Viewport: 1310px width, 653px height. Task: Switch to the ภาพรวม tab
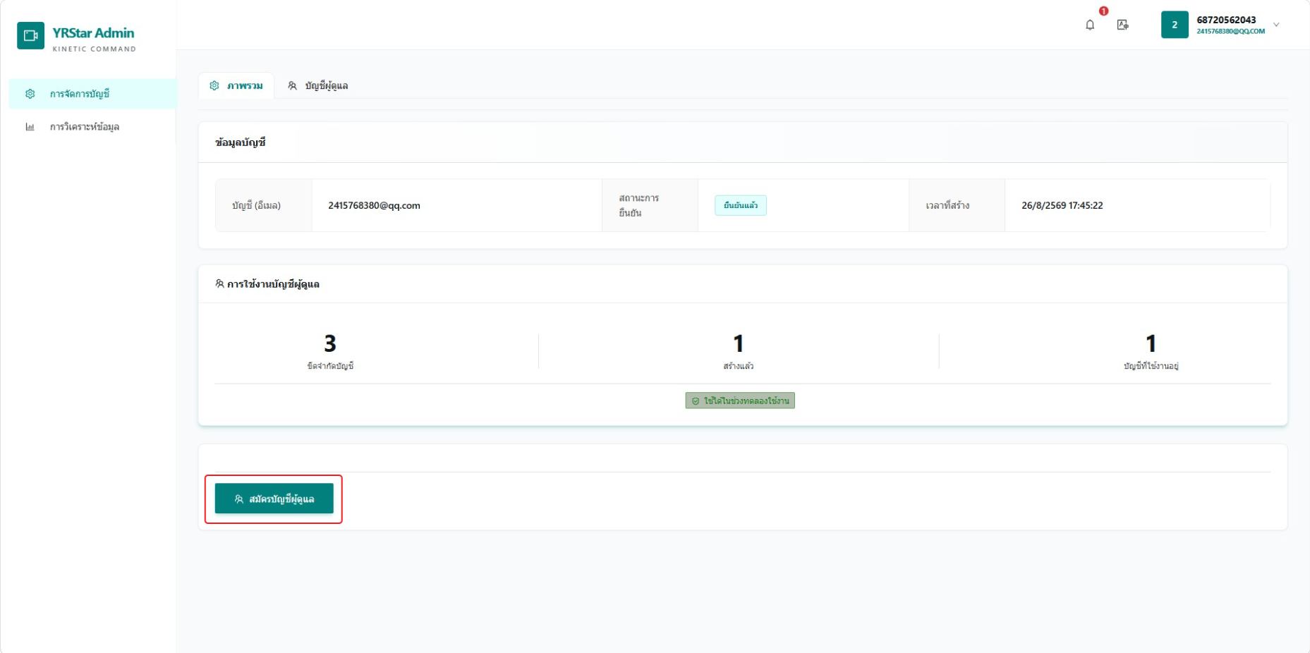point(236,85)
